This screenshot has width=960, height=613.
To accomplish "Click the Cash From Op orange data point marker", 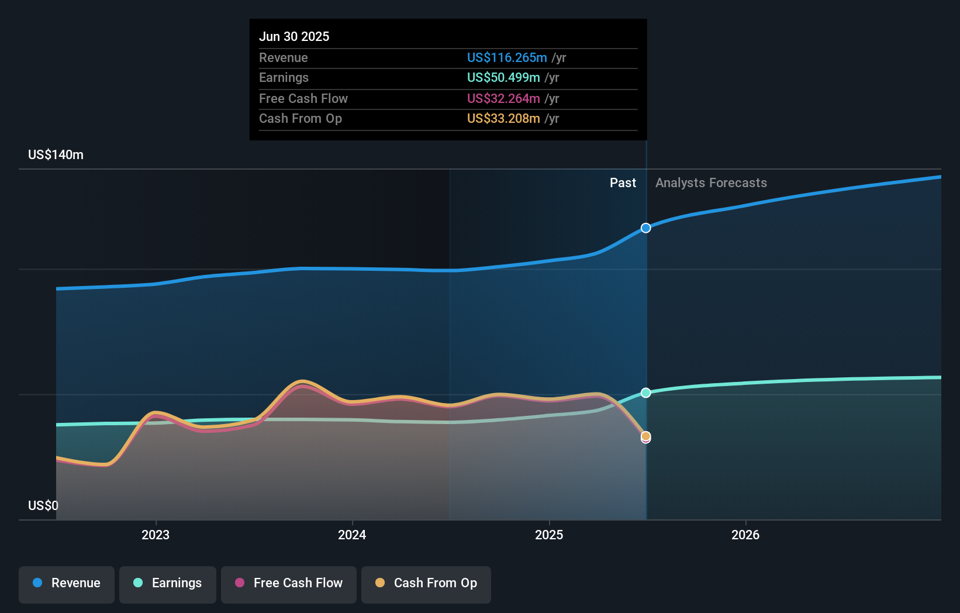I will coord(645,436).
